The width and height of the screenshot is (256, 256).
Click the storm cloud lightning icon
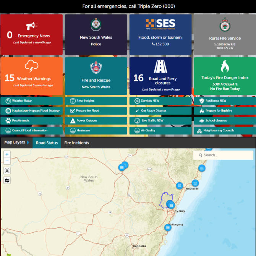click(31, 66)
